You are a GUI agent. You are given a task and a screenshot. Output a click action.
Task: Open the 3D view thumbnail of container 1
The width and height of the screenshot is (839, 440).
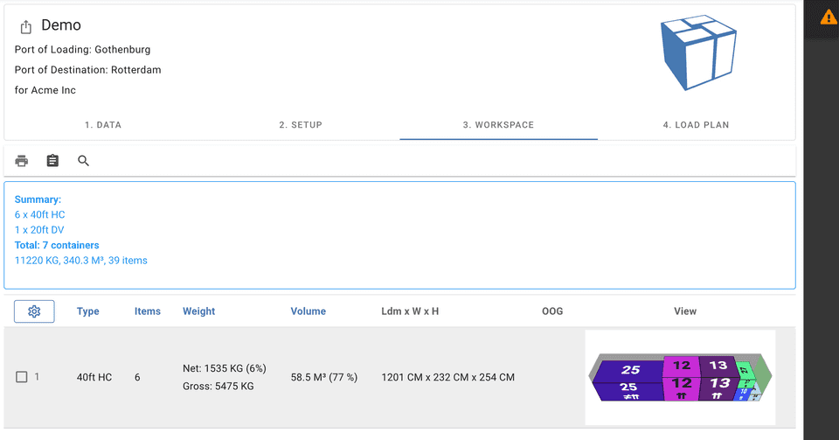click(680, 377)
